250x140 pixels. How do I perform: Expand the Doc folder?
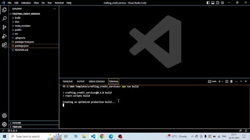coord(34,22)
